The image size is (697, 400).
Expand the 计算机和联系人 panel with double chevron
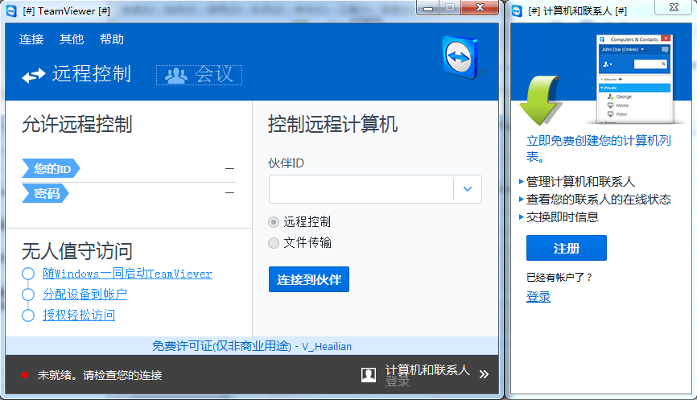click(x=484, y=375)
